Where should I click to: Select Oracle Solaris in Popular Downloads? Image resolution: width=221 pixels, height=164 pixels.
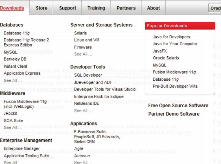tap(166, 58)
